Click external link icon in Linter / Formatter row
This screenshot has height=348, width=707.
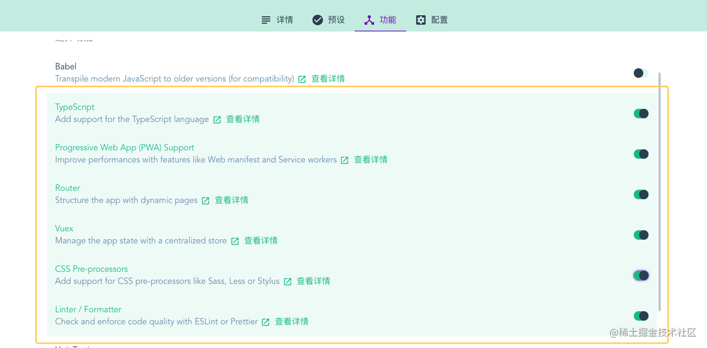coord(266,322)
